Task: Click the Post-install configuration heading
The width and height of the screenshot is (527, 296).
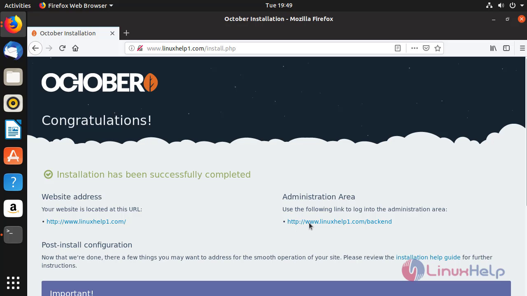Action: click(x=87, y=245)
